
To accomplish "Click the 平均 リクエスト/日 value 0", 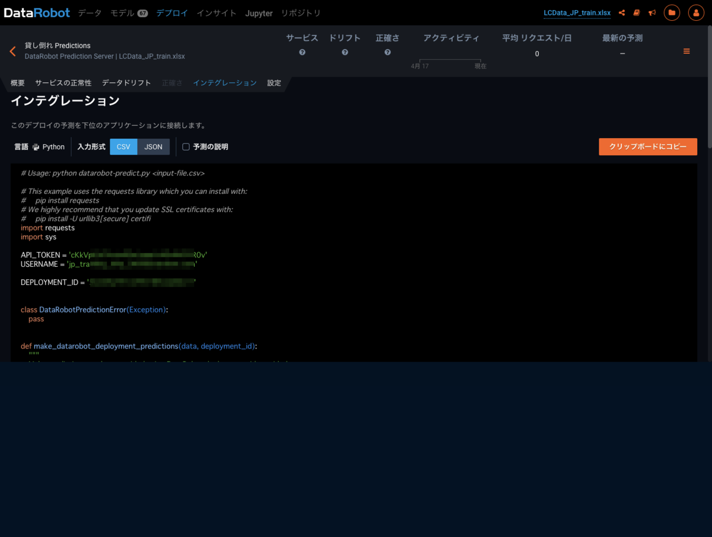I will point(537,54).
